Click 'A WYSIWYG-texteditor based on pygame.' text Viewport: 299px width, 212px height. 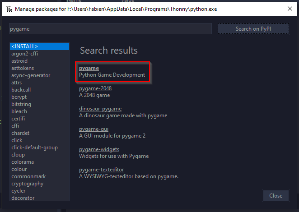tap(129, 176)
